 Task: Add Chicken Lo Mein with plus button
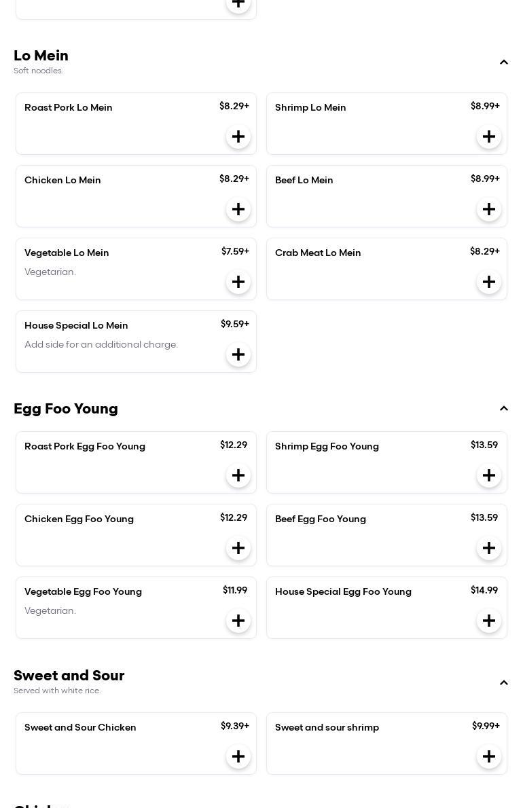point(238,209)
